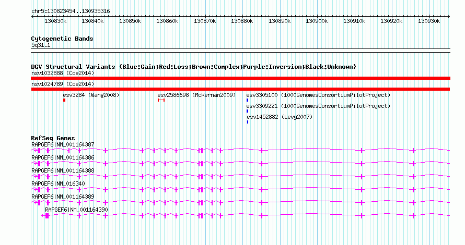465x245 pixels.
Task: Select the red esv2586698 loss glyph
Action: (161, 100)
